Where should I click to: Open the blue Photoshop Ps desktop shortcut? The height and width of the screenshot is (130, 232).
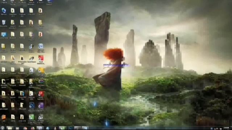coord(32,105)
